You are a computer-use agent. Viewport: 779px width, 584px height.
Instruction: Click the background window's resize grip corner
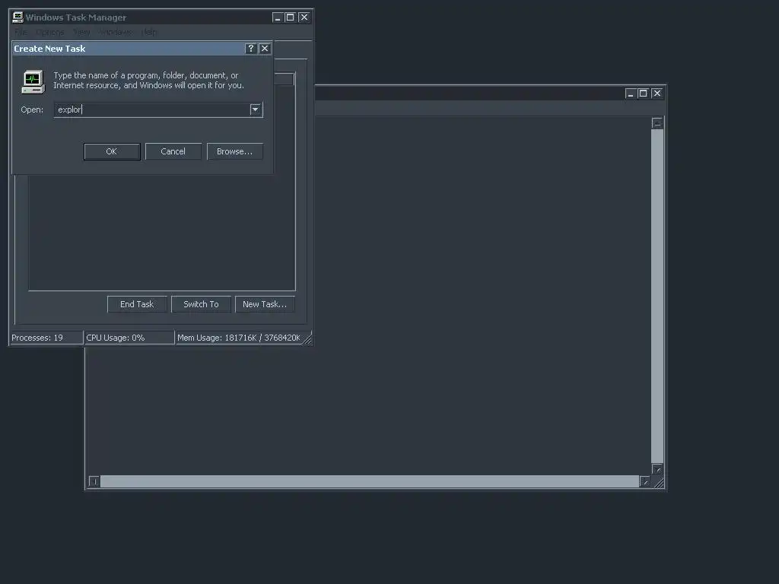(x=659, y=482)
